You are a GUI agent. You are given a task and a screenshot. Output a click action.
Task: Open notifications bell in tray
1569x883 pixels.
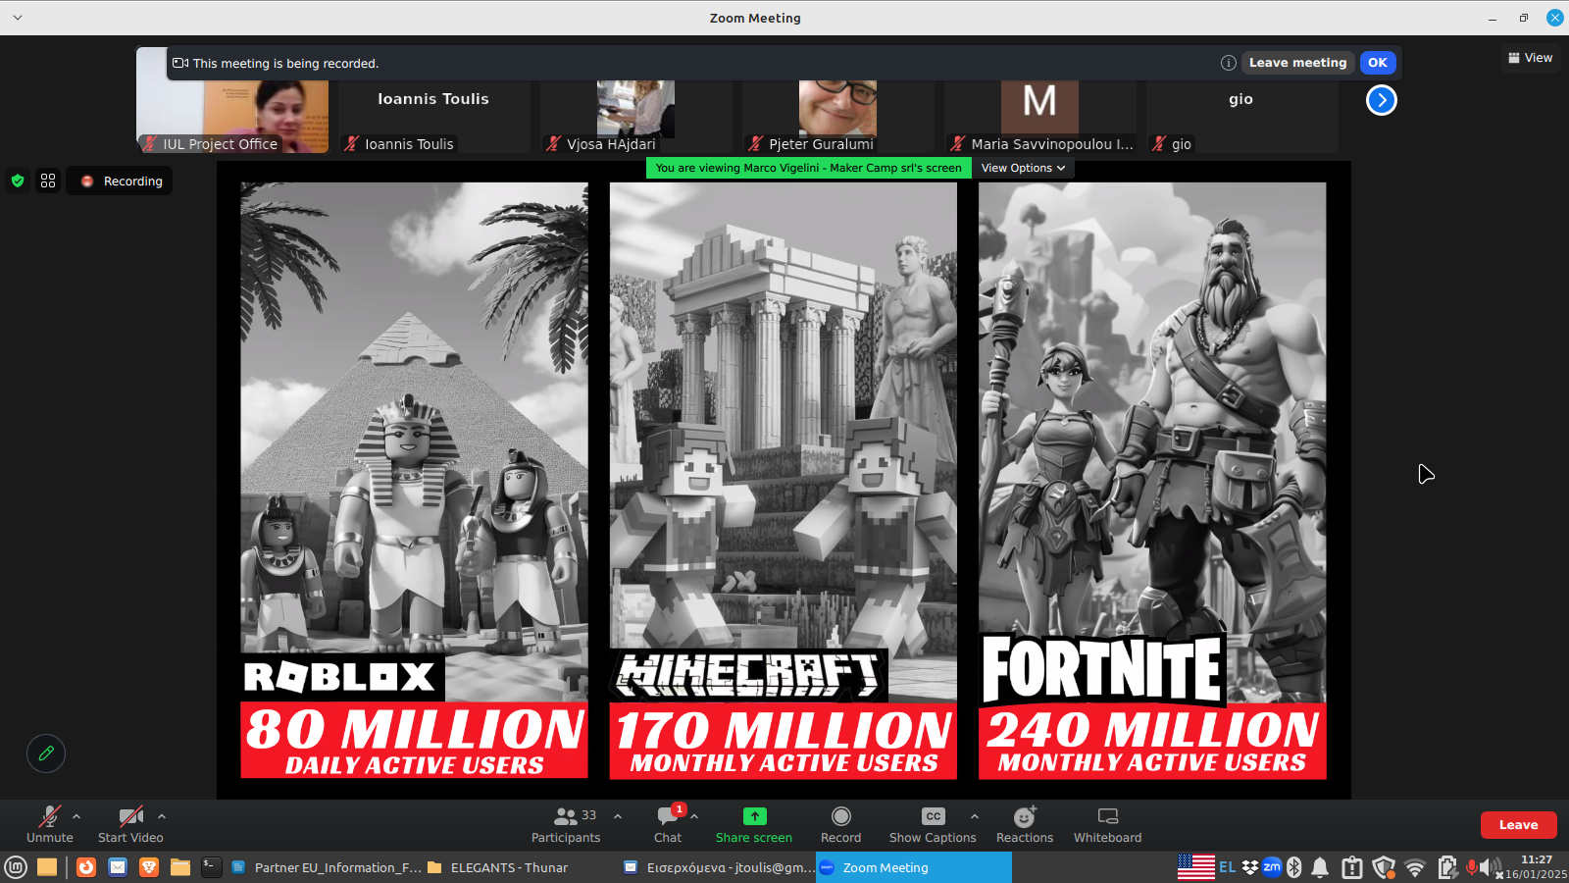(x=1320, y=867)
